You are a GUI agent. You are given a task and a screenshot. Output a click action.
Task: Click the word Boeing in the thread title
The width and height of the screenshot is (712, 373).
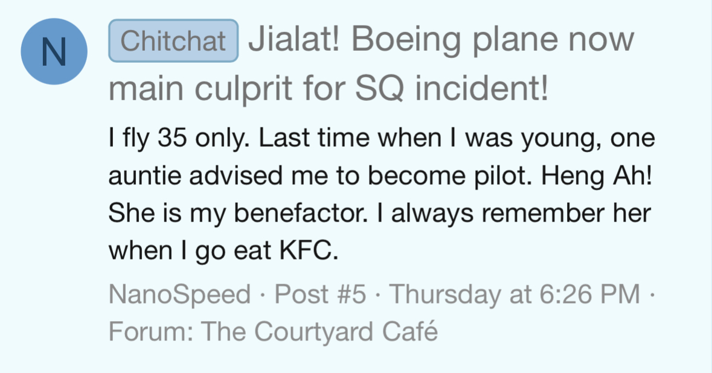coord(407,40)
